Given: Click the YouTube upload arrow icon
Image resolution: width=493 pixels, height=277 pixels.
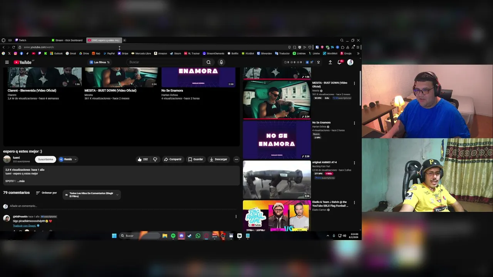Looking at the screenshot, I should click(x=330, y=62).
